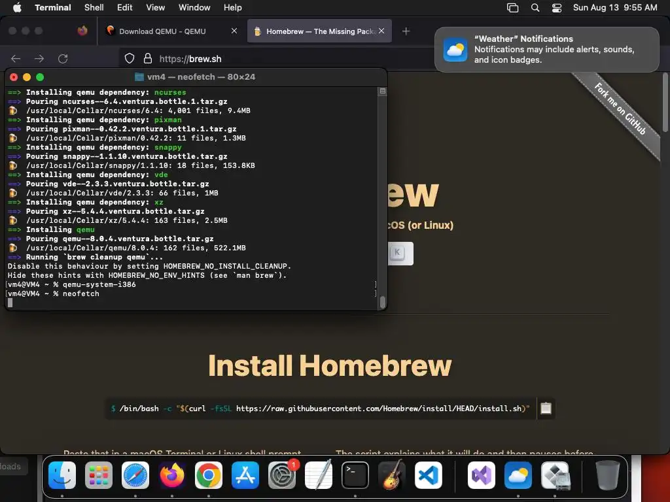Click the Firefox back arrow
This screenshot has height=502, width=670.
click(16, 58)
